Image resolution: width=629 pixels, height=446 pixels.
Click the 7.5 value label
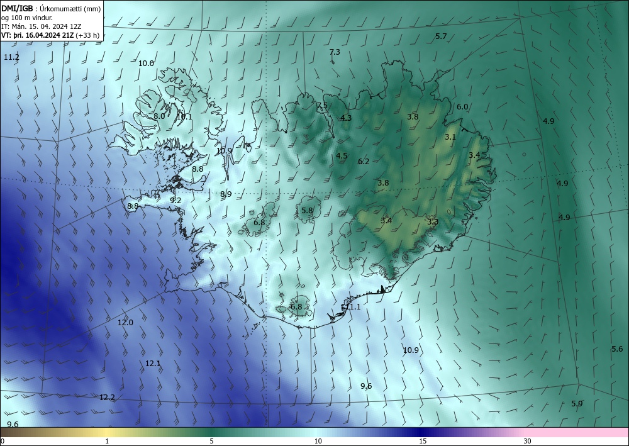click(x=322, y=106)
